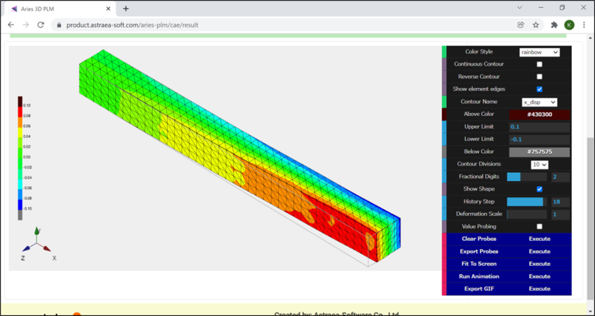Open the Color Style rainbow dropdown

pos(539,52)
